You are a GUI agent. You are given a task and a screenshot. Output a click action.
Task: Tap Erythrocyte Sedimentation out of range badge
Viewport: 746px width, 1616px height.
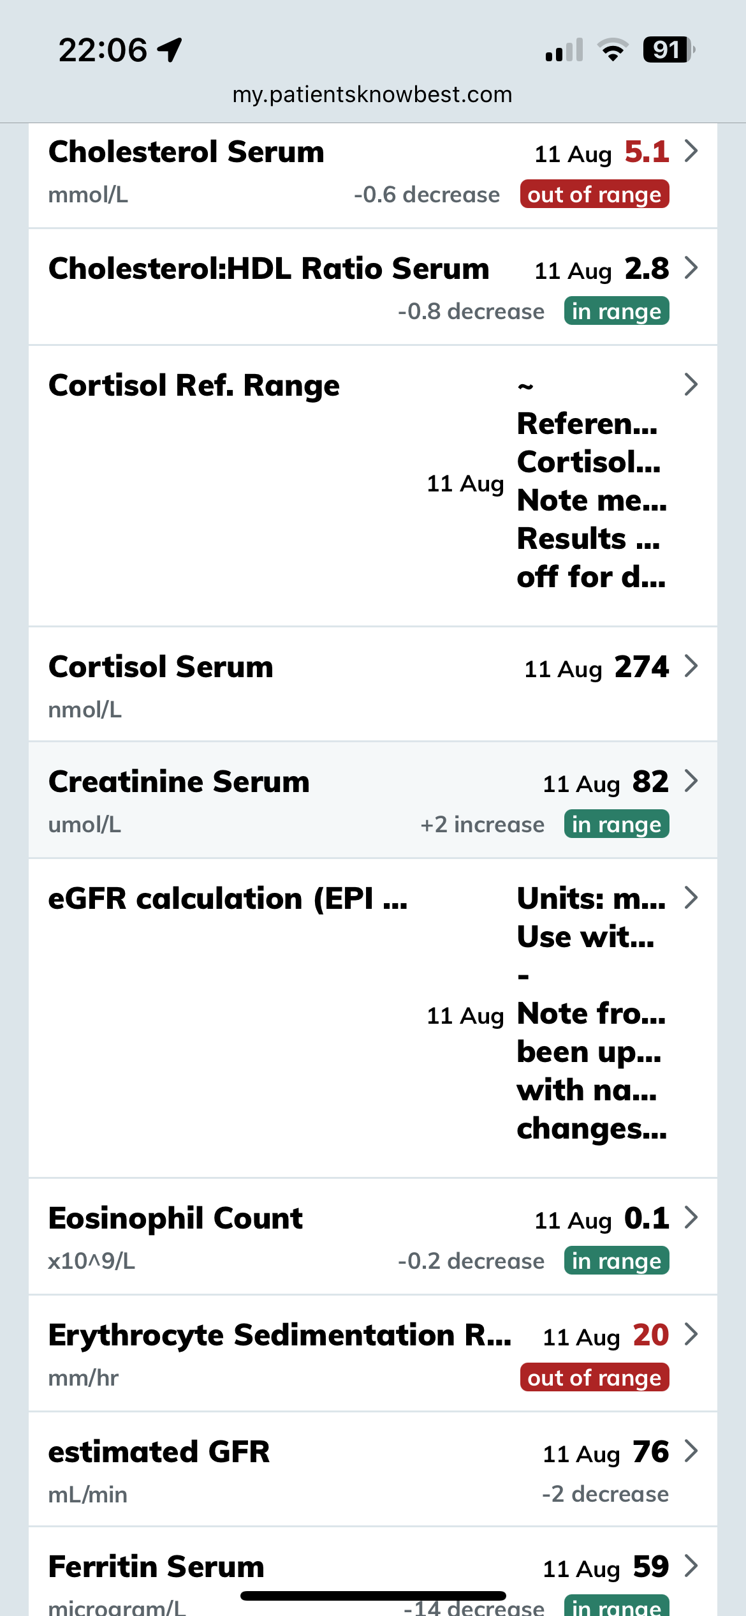coord(594,1377)
